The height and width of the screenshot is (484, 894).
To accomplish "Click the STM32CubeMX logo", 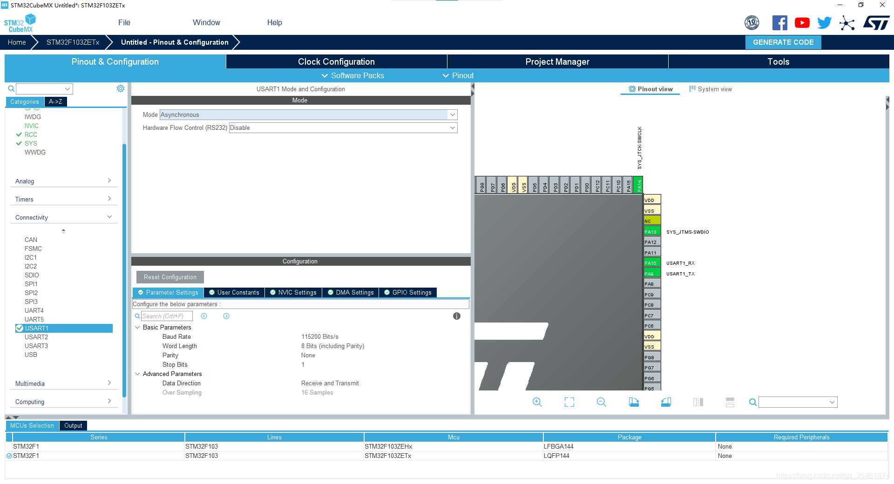I will point(20,23).
